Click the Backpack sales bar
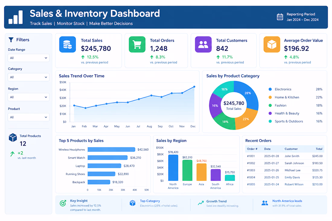 pos(99,182)
